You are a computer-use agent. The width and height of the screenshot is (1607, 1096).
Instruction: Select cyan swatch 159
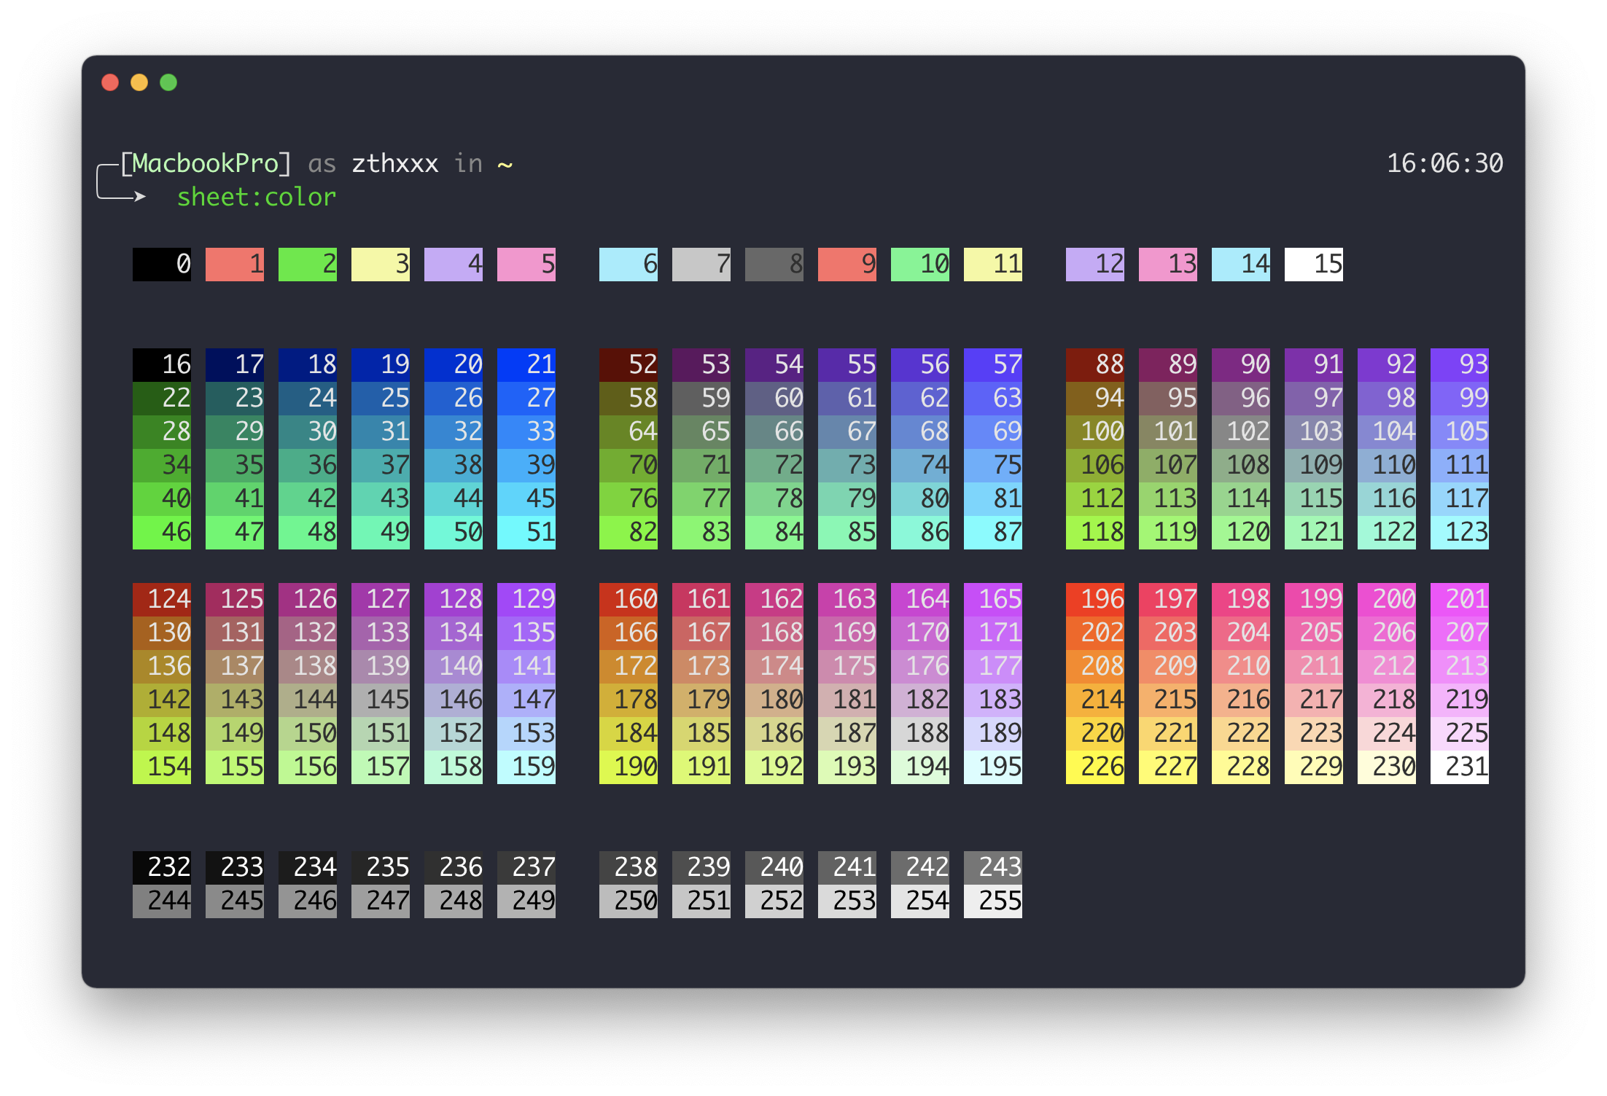(526, 766)
